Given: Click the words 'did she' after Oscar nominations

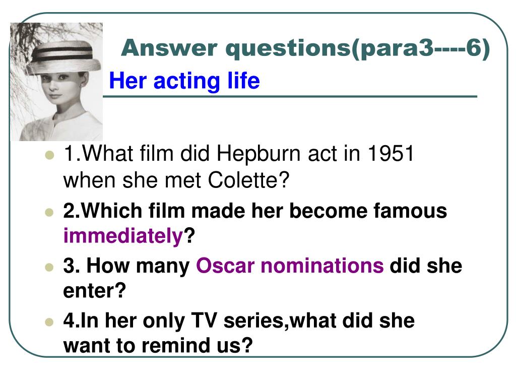Looking at the screenshot, I should (426, 266).
